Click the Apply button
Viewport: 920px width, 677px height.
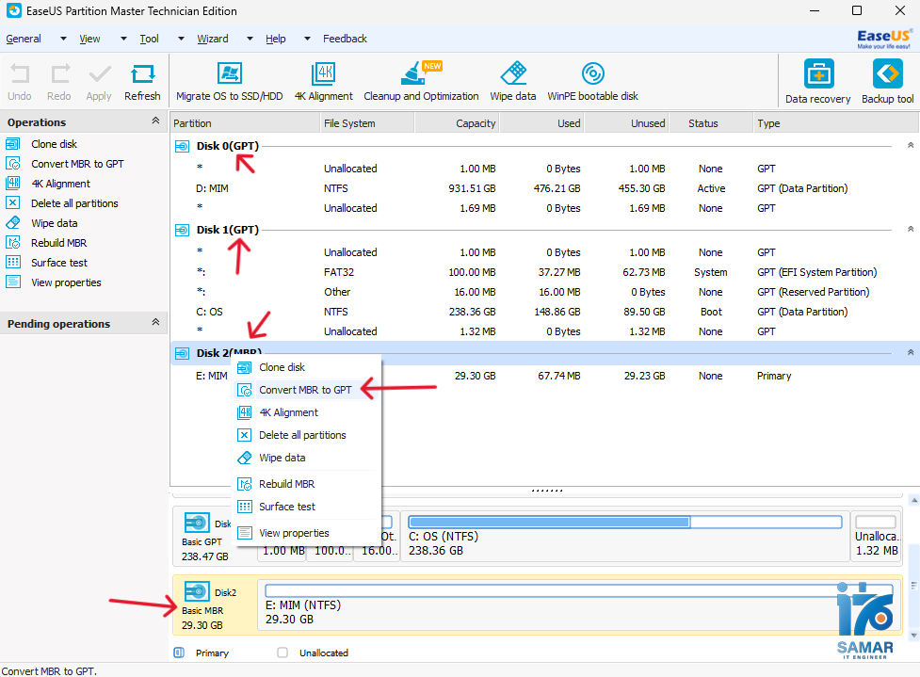(98, 80)
